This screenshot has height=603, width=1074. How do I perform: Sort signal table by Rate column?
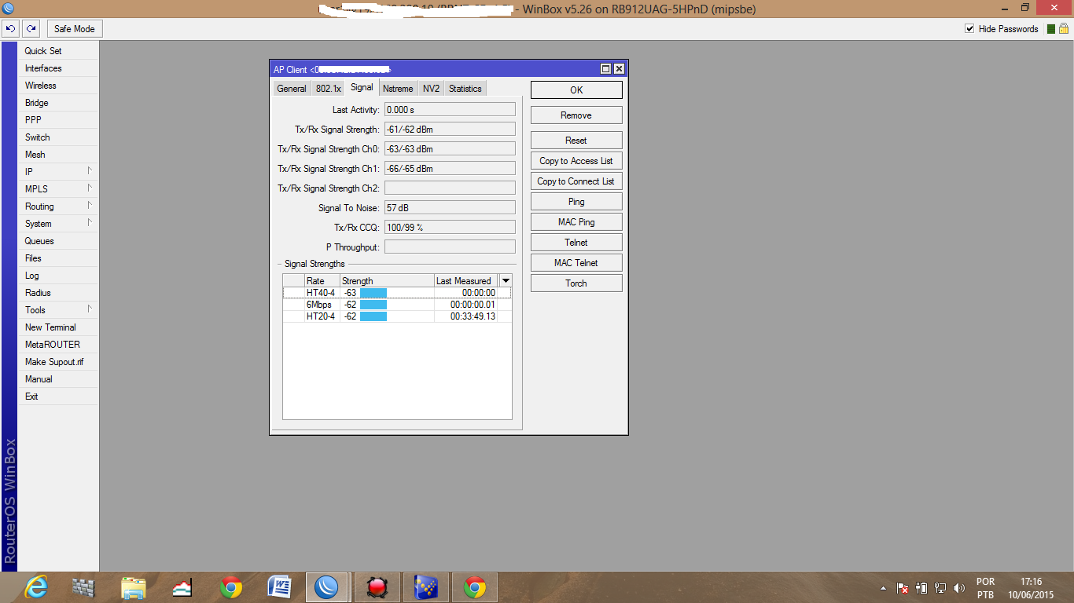coord(322,280)
